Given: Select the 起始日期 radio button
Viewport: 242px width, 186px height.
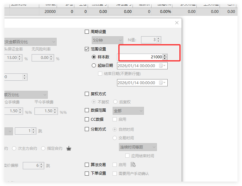Looking at the screenshot, I should coord(94,66).
